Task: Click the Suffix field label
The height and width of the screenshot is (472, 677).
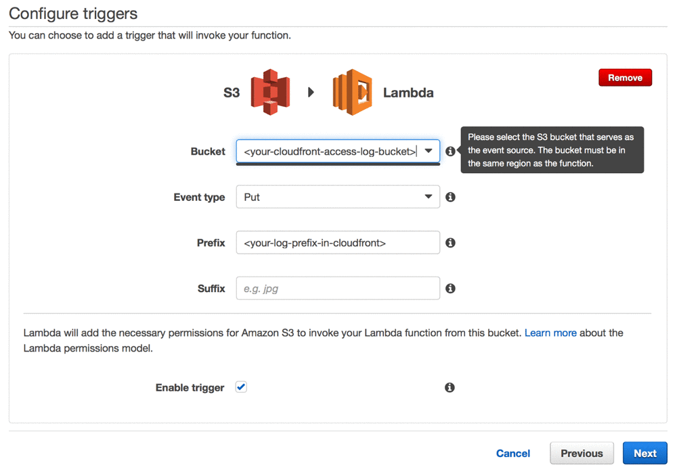Action: tap(211, 289)
